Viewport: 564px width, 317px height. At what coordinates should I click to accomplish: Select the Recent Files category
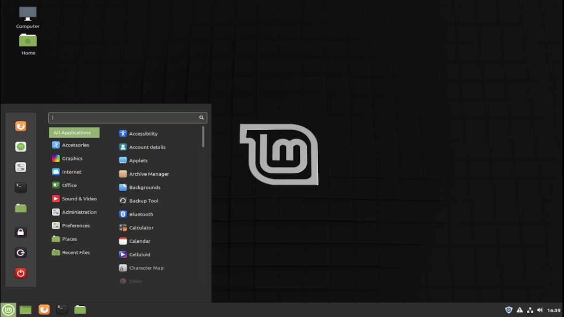click(x=74, y=253)
